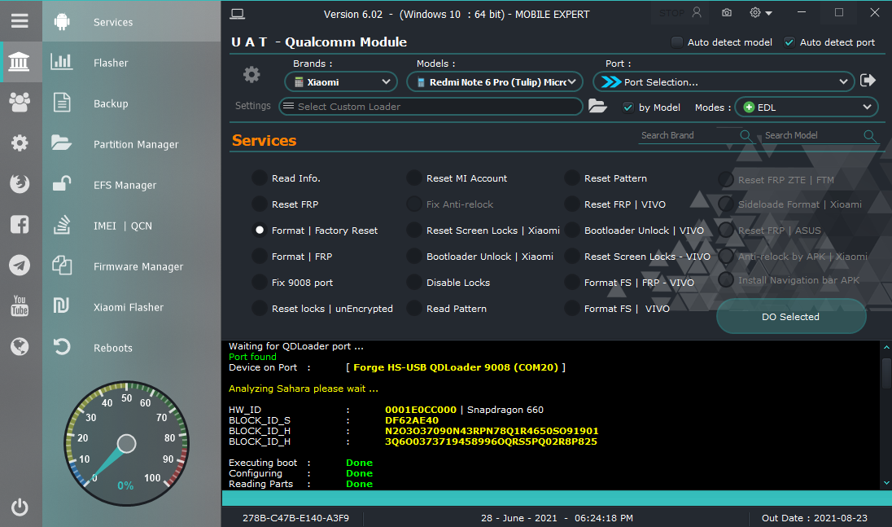Image resolution: width=892 pixels, height=527 pixels.
Task: Click the DO Selected button
Action: [791, 316]
